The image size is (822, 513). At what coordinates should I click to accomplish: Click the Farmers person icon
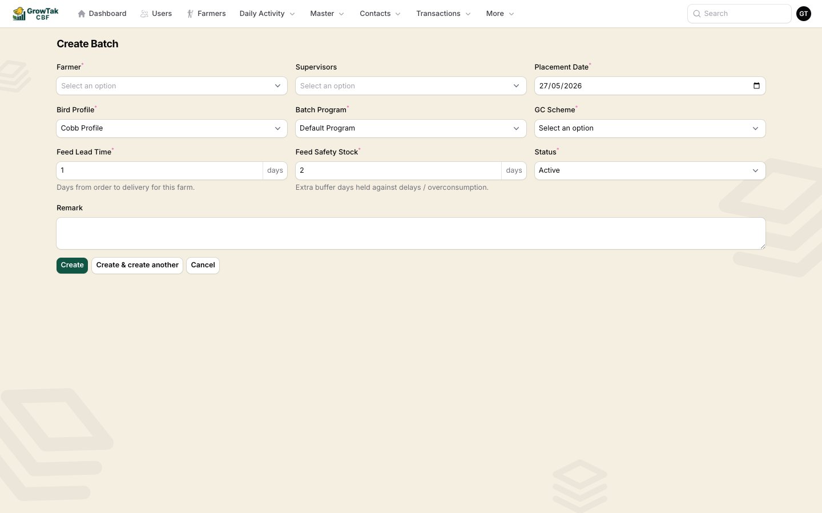(190, 14)
